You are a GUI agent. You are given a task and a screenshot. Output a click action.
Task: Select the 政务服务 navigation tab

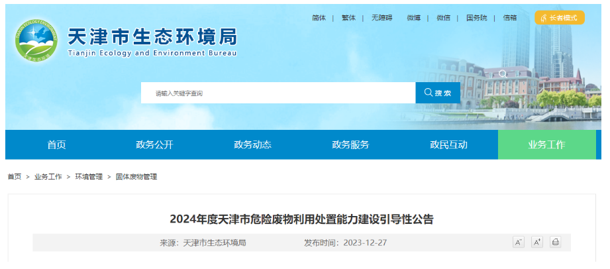[x=350, y=145]
